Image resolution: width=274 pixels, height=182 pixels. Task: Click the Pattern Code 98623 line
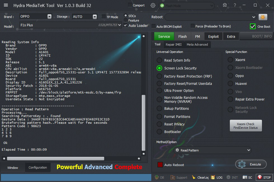21,126
